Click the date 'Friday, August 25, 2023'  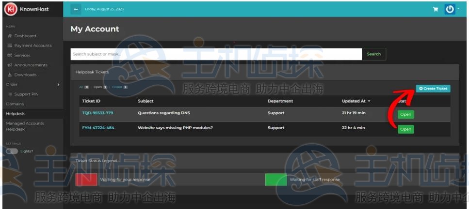104,9
